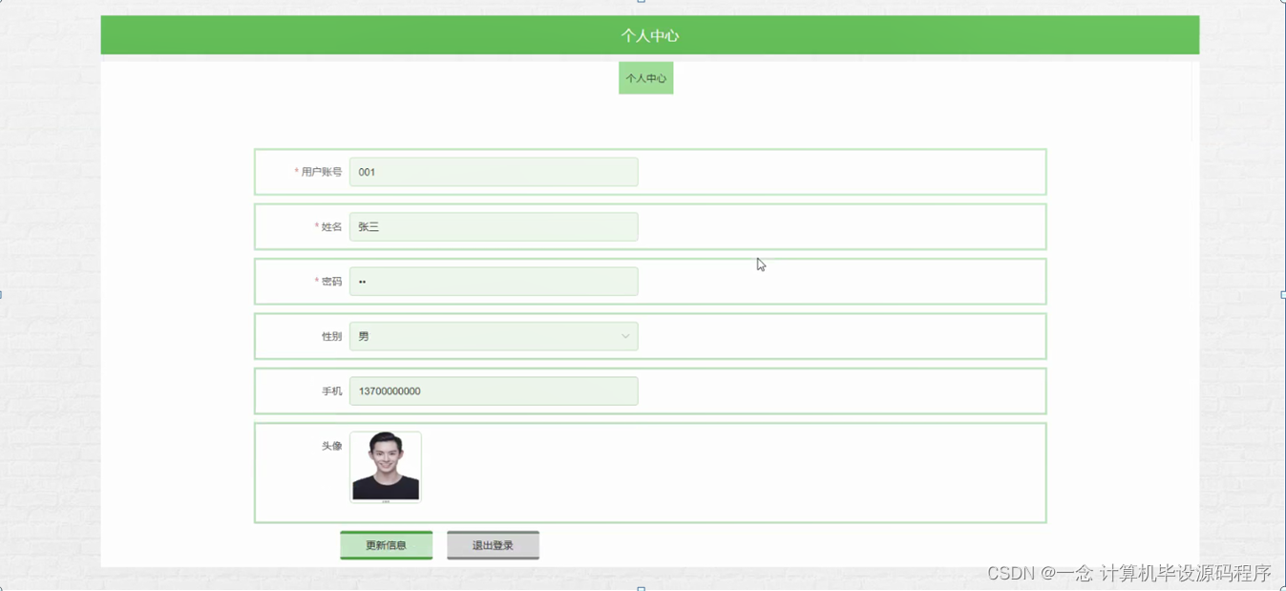This screenshot has width=1286, height=591.
Task: Click the 退出登录 button
Action: 493,545
